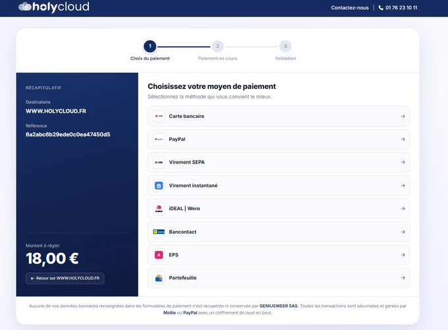Click the arrow on the EPS row
Screen dimensions: 448x330
(x=403, y=255)
